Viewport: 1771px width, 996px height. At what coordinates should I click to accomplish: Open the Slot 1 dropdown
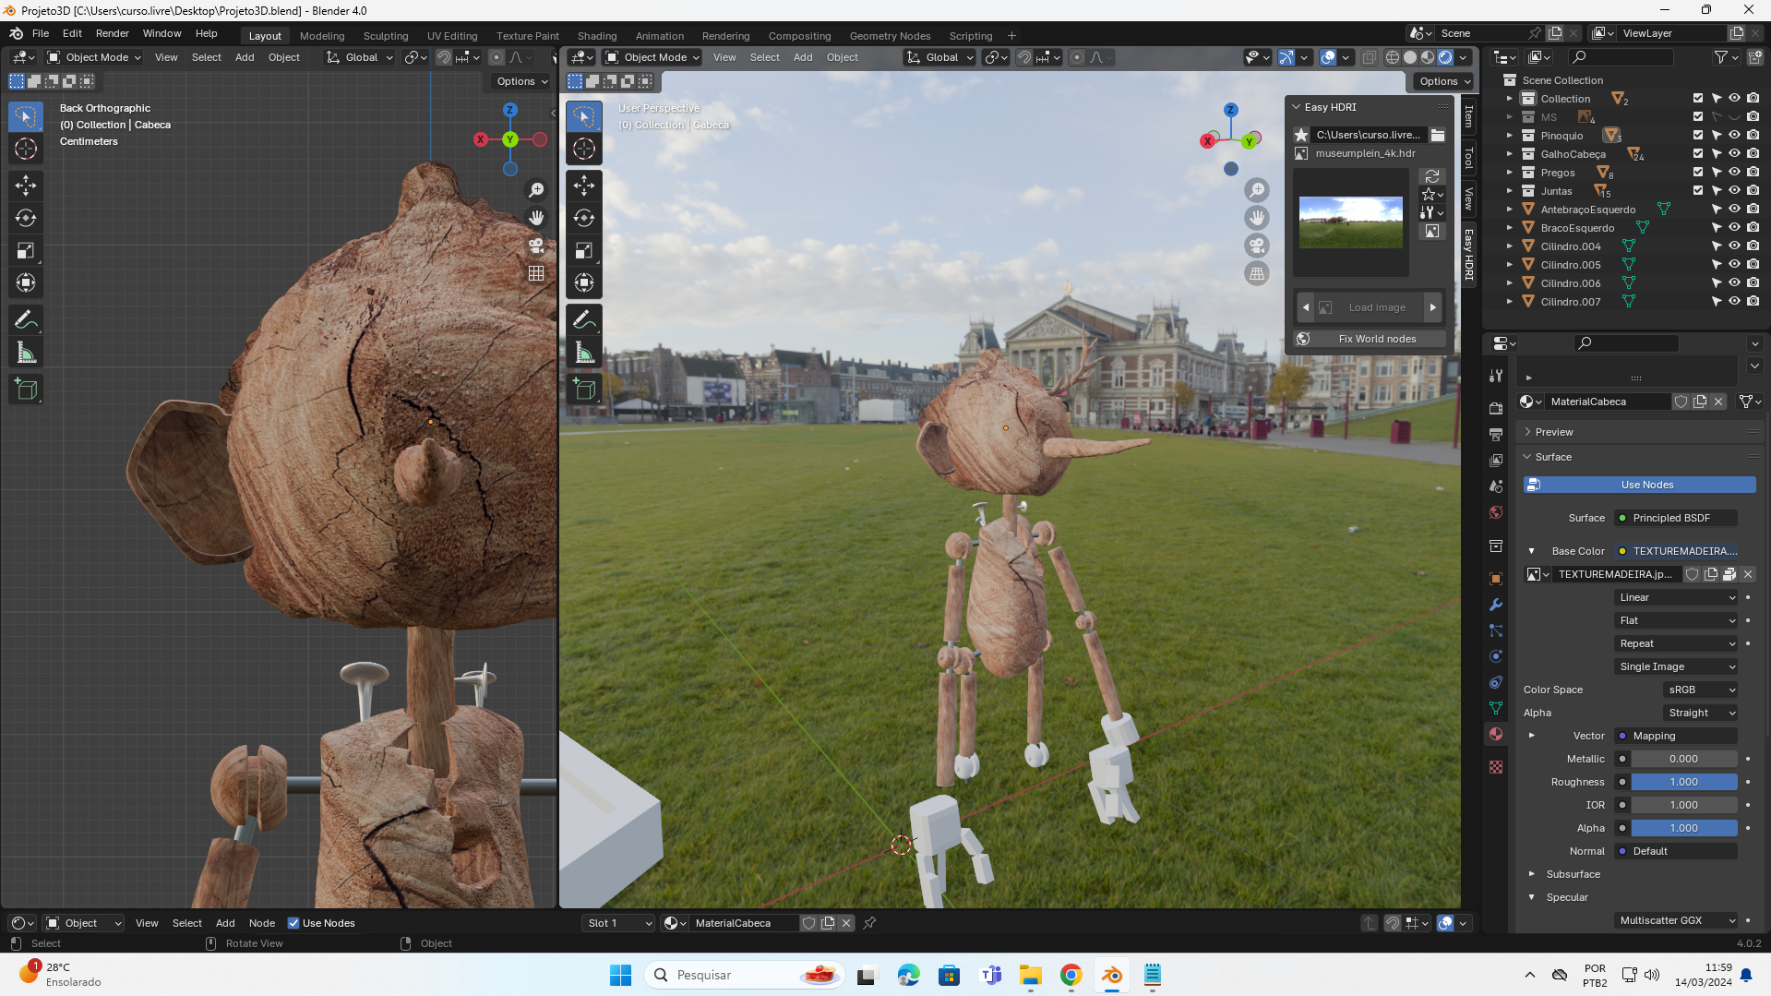[x=618, y=923]
